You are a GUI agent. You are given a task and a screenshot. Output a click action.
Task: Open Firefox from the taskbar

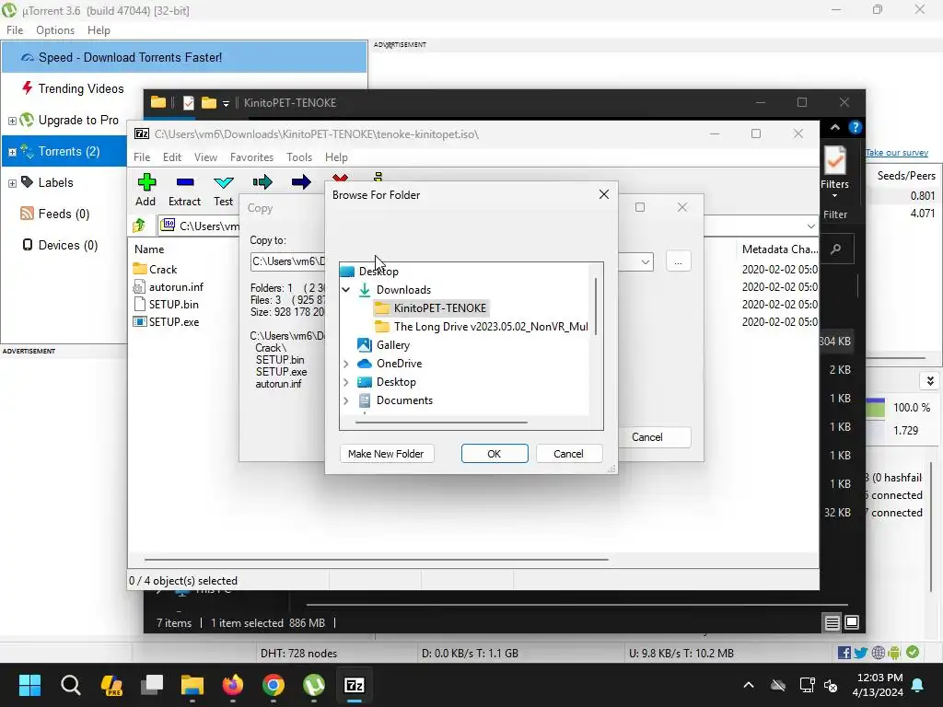click(233, 685)
